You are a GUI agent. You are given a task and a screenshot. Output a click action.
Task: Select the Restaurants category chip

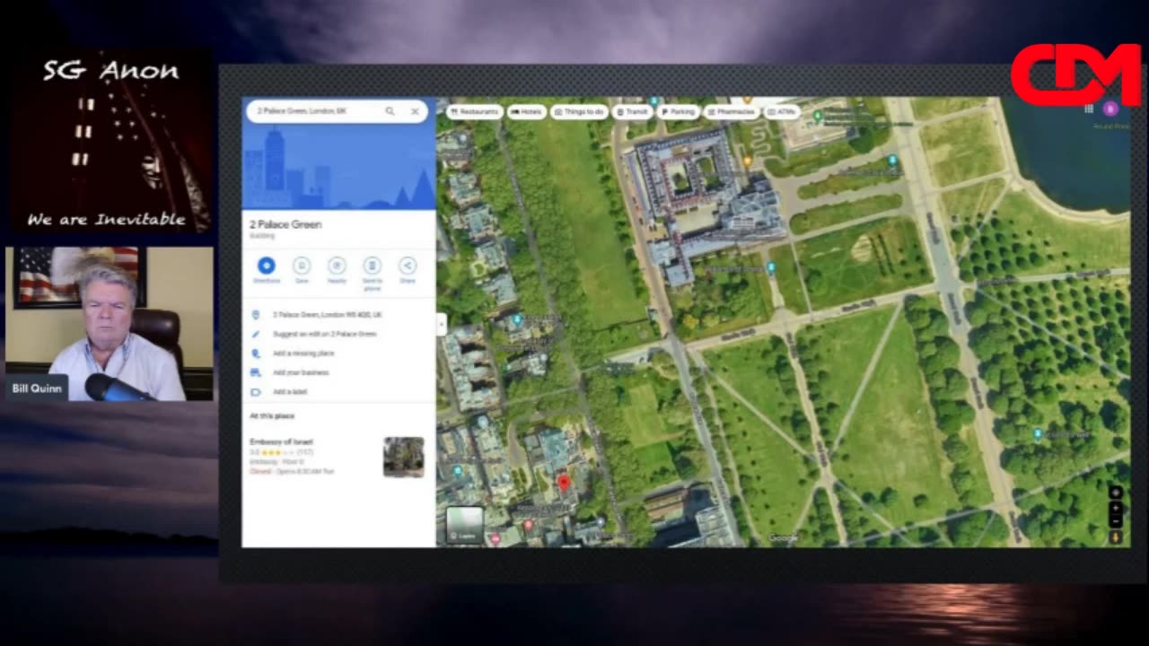[x=474, y=111]
